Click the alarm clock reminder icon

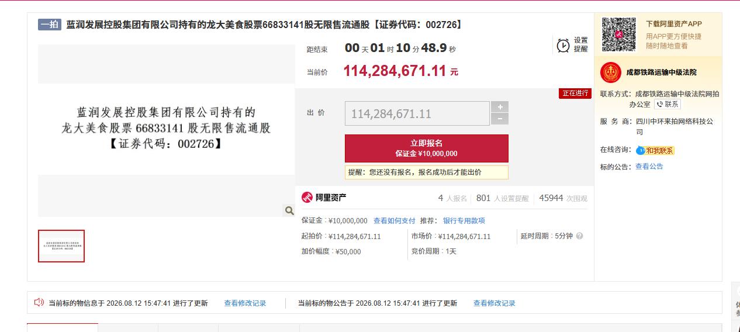[563, 46]
